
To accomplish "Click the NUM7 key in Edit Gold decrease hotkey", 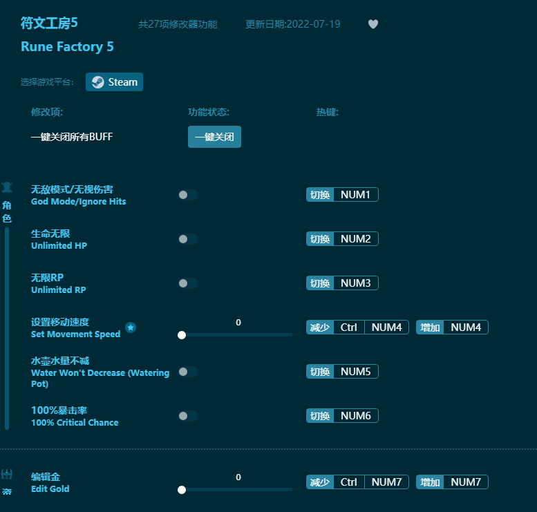I will (386, 482).
